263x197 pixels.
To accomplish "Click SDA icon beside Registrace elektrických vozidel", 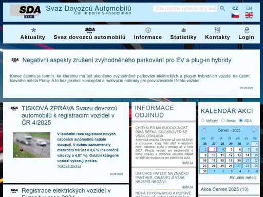I will 14,190.
